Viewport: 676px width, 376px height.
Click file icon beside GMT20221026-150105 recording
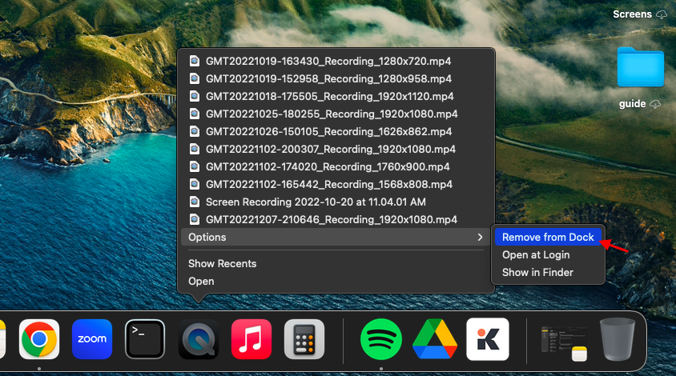coord(195,131)
